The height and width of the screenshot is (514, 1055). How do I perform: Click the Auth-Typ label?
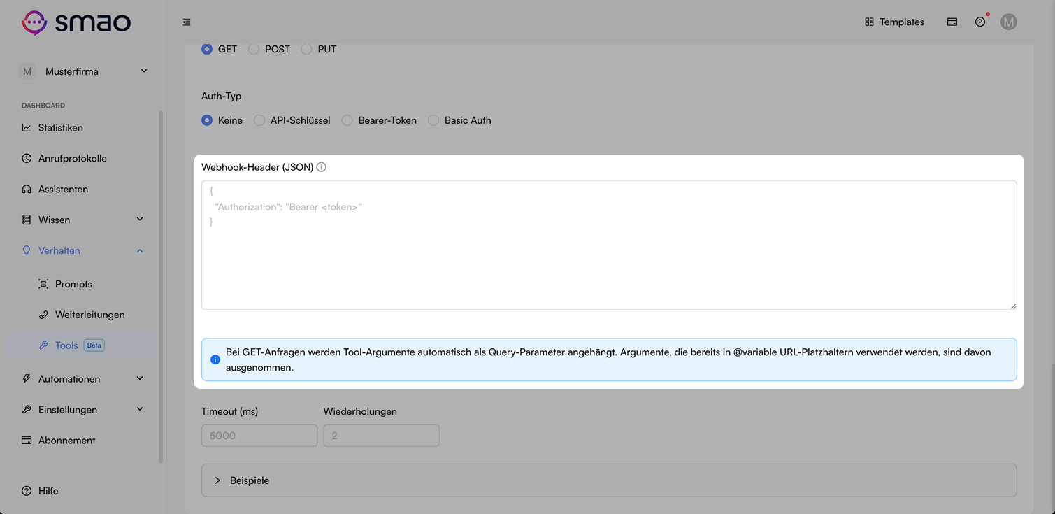[x=222, y=96]
